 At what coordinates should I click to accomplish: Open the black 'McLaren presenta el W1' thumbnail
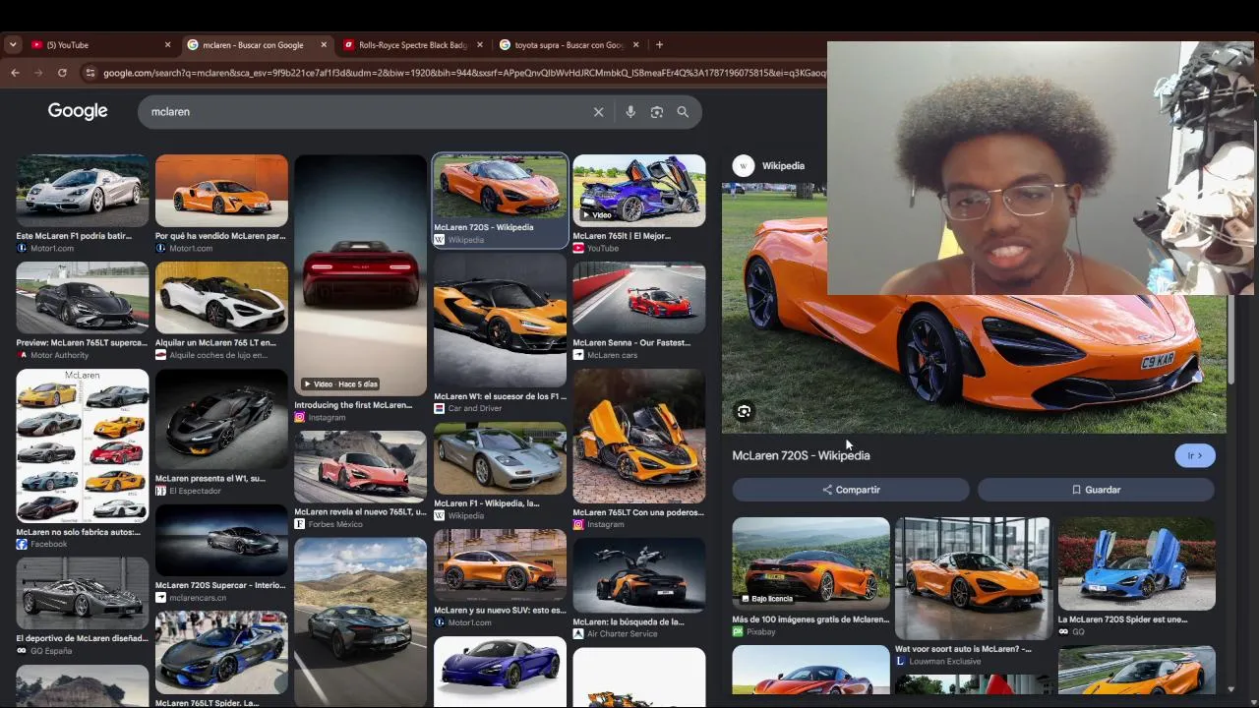(x=221, y=420)
